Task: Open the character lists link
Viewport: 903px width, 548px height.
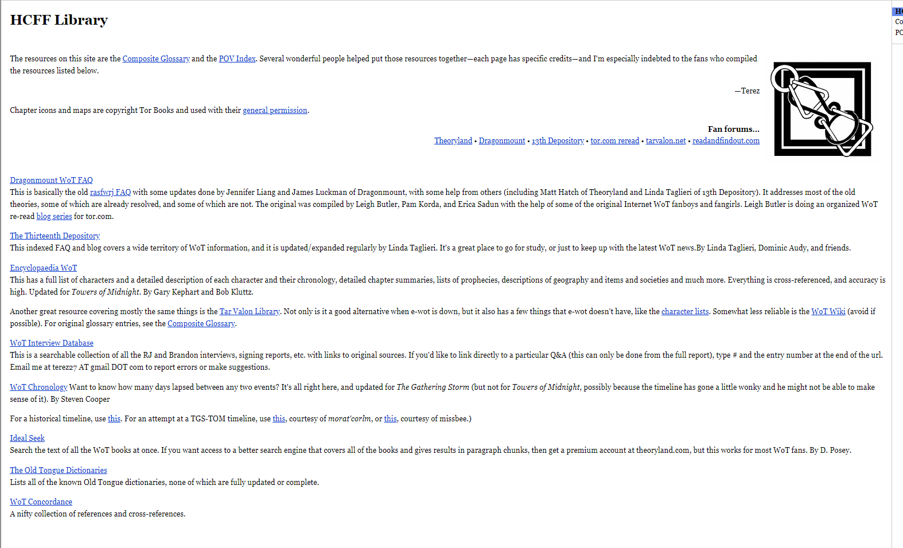Action: 685,311
